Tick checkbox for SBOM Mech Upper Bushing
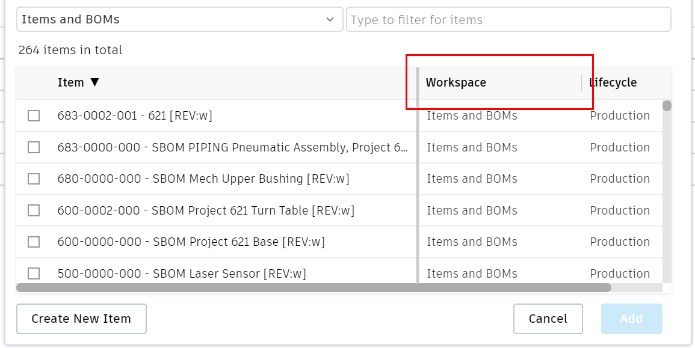 coord(34,179)
